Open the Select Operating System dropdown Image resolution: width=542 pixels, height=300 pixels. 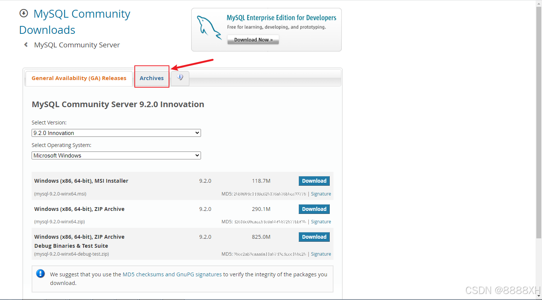point(116,155)
